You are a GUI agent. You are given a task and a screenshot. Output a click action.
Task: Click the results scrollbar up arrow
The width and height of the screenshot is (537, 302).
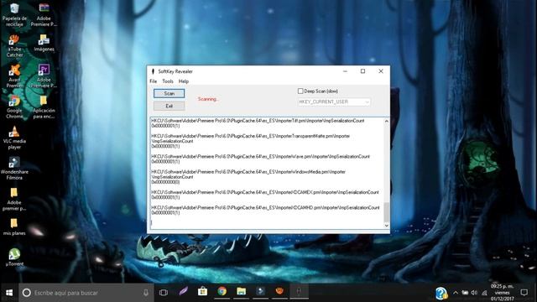[x=386, y=121]
